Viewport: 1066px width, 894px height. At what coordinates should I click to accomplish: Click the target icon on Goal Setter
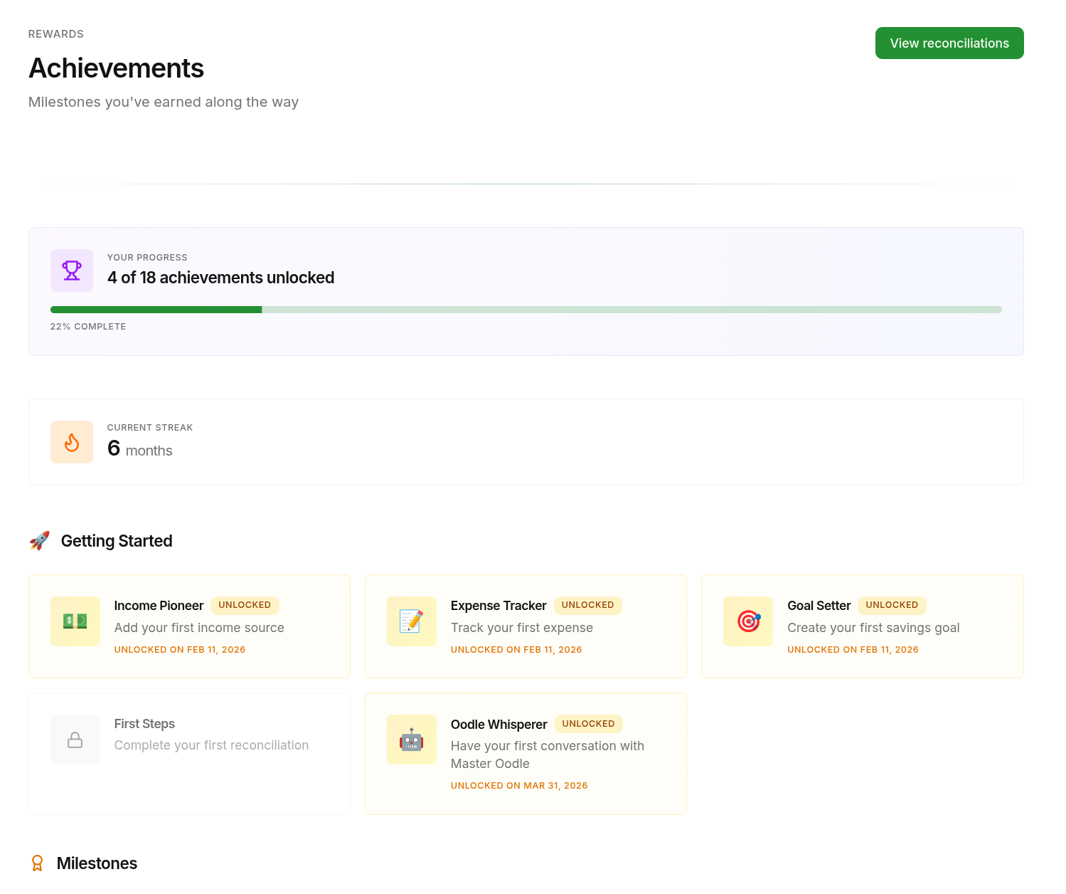click(x=748, y=621)
